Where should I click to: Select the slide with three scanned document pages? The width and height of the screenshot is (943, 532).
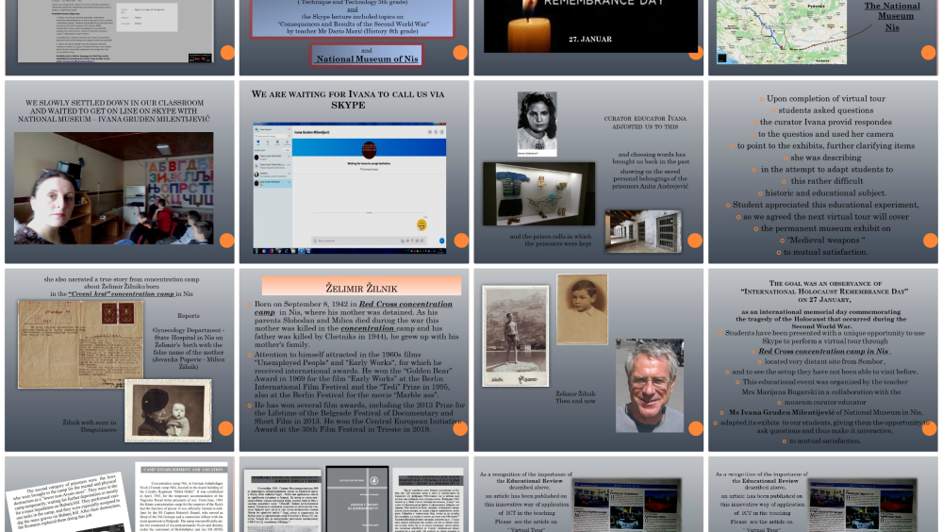[354, 494]
